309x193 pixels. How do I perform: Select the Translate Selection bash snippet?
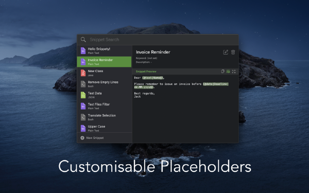pyautogui.click(x=104, y=117)
